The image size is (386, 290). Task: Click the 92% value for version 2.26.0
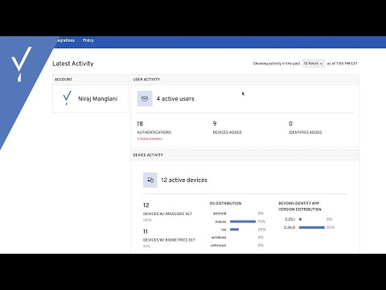(x=331, y=227)
